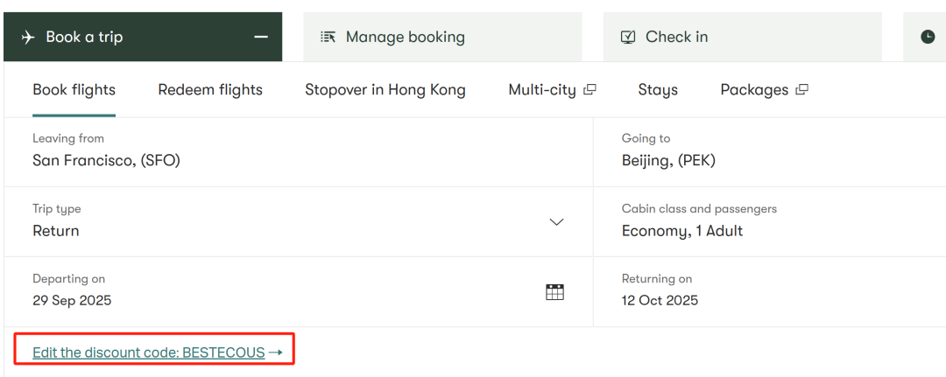Click the Packages external link icon
This screenshot has height=377, width=946.
coord(801,89)
